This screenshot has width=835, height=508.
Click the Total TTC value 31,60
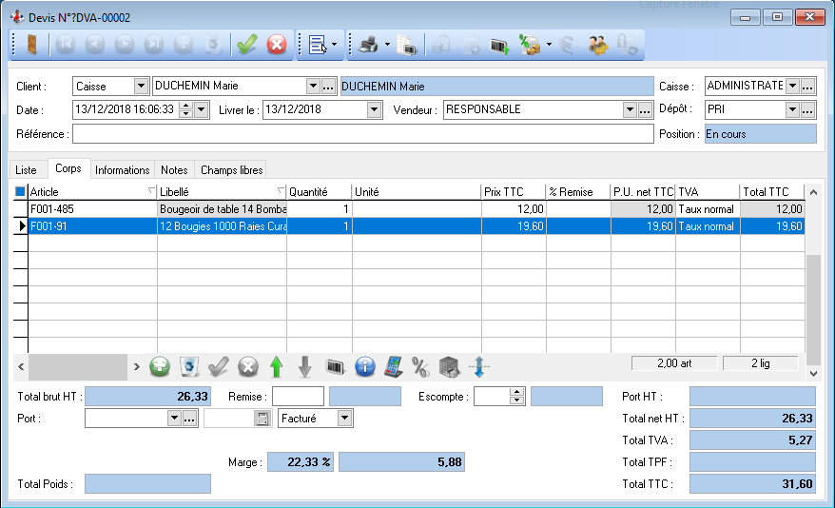752,484
